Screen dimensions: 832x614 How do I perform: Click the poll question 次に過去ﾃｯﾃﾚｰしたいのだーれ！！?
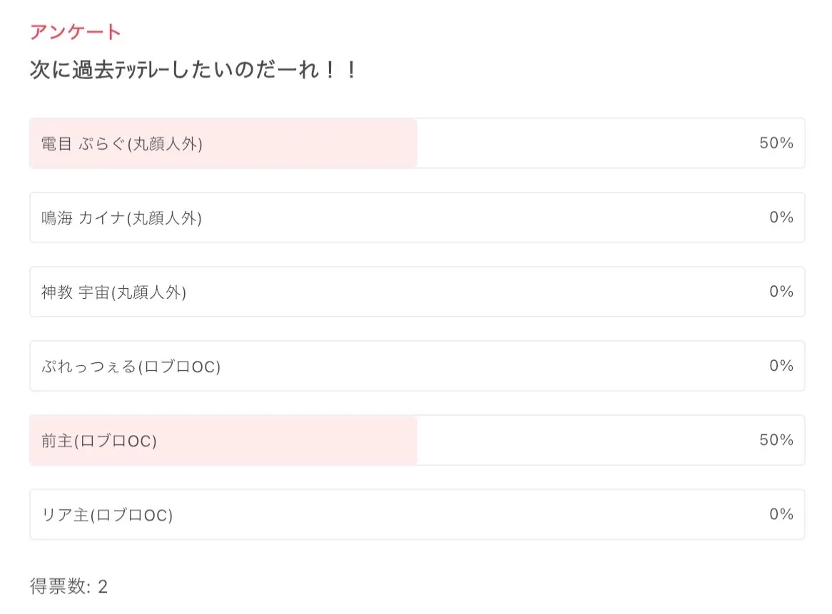(x=193, y=71)
